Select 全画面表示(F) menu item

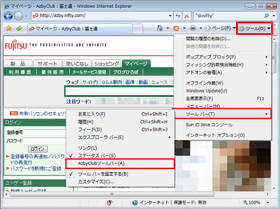point(223,98)
